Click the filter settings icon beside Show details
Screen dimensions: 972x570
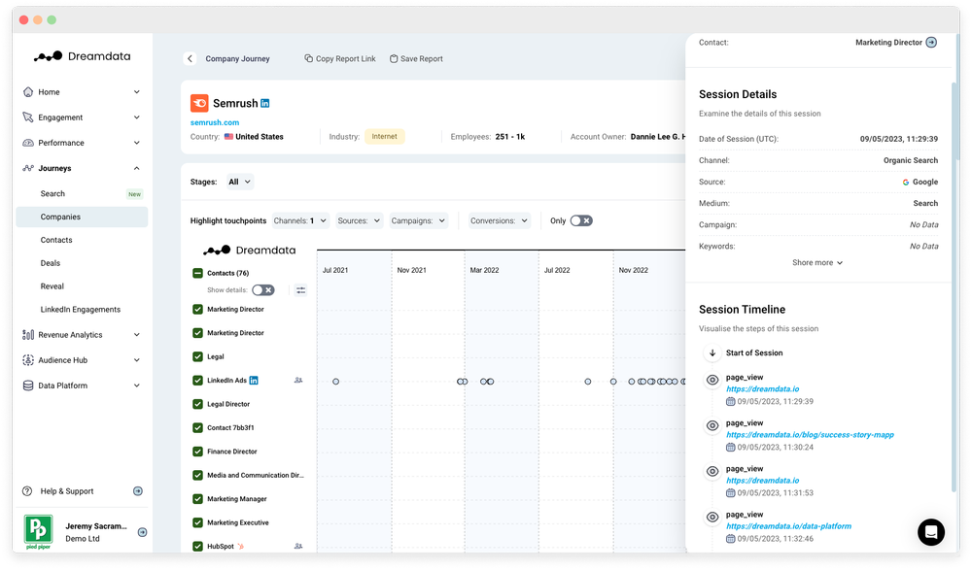[x=300, y=289]
